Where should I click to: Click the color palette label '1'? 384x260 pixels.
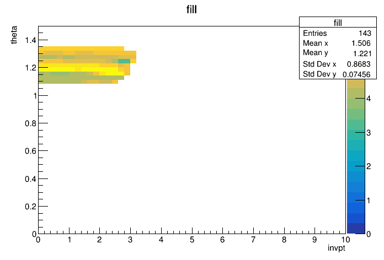click(x=369, y=201)
